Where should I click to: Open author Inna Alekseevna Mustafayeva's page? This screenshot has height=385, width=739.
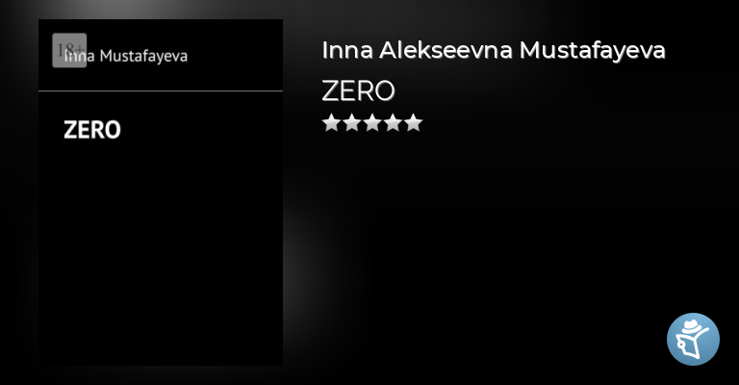coord(493,51)
